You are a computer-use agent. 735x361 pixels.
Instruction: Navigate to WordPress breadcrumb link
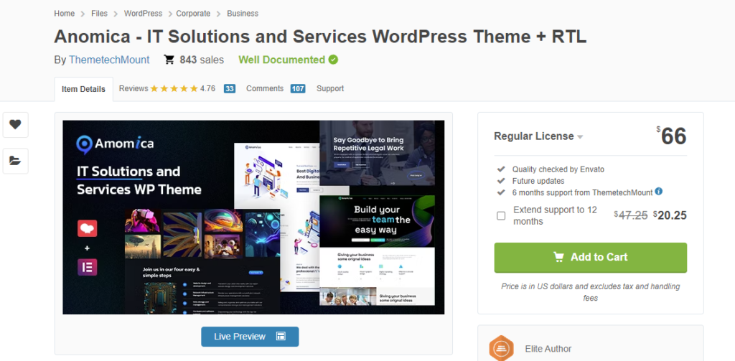[x=142, y=14]
